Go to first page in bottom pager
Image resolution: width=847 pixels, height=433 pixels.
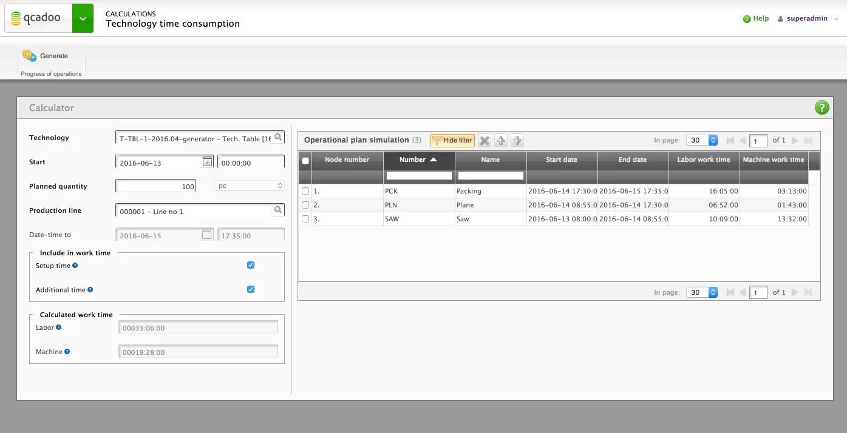click(730, 292)
